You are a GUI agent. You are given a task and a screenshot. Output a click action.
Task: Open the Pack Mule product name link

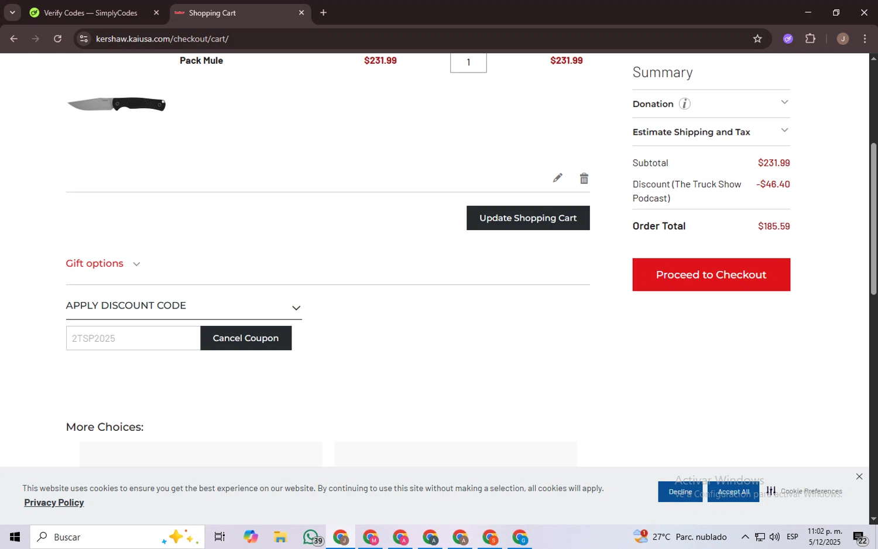tap(201, 60)
